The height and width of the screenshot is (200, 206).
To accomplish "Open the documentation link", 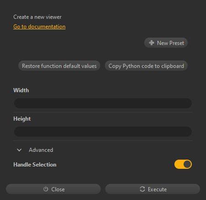I will click(39, 27).
